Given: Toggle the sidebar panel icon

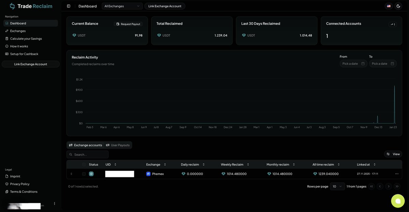Looking at the screenshot, I should 69,6.
